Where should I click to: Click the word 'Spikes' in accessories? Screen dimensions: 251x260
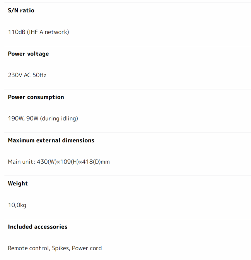tap(60, 248)
